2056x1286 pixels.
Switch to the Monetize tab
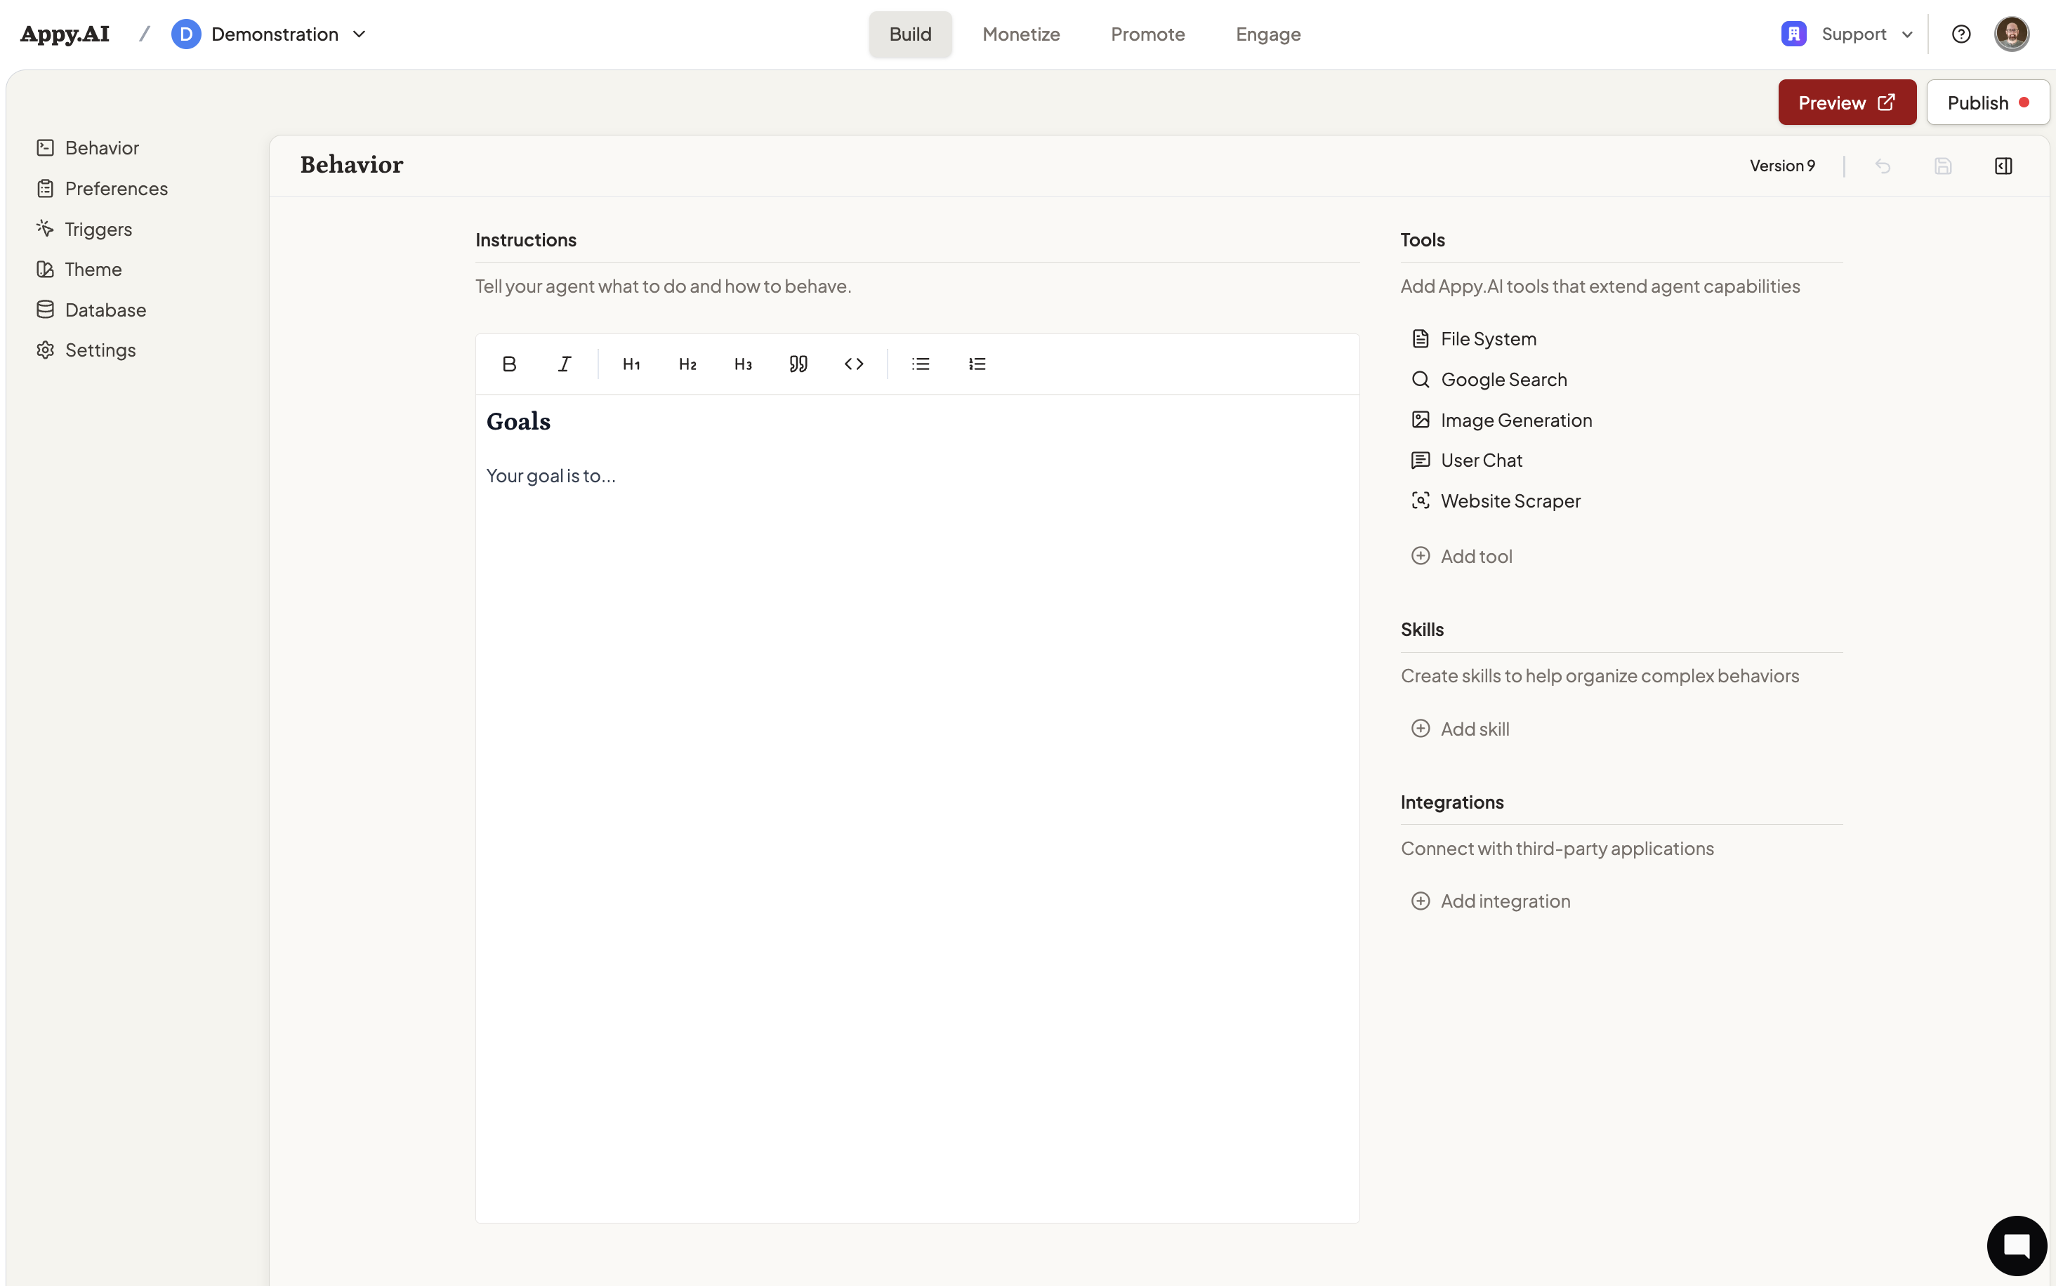pyautogui.click(x=1021, y=34)
